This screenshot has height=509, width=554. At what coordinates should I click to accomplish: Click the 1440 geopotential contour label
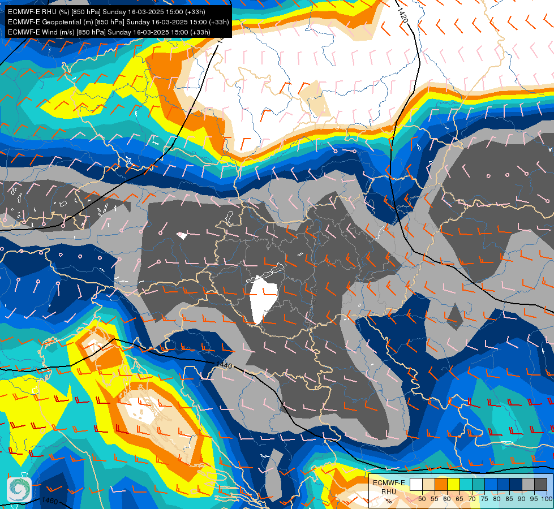(224, 365)
